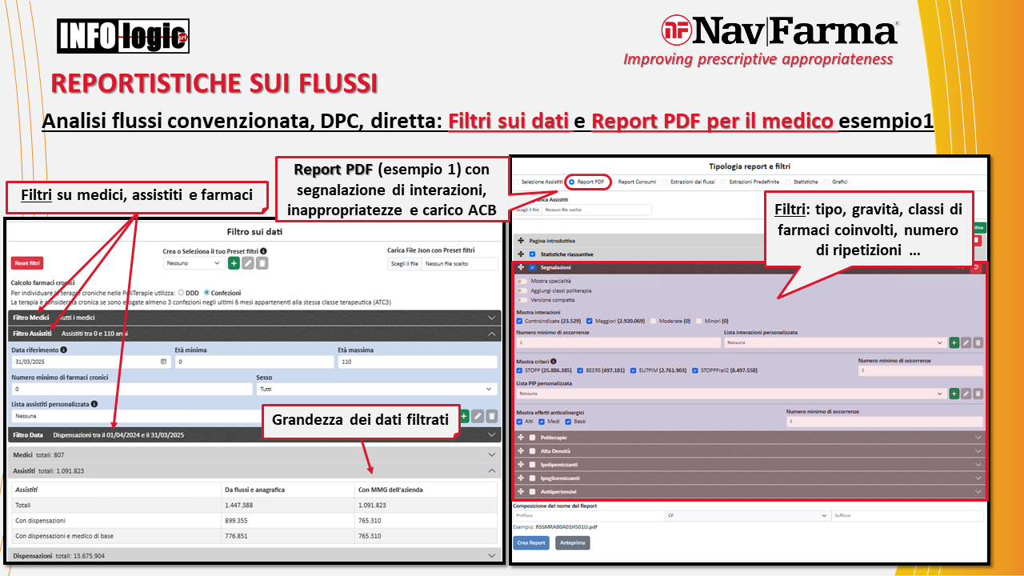1024x576 pixels.
Task: Click the red Reset filtri button
Action: [x=27, y=263]
